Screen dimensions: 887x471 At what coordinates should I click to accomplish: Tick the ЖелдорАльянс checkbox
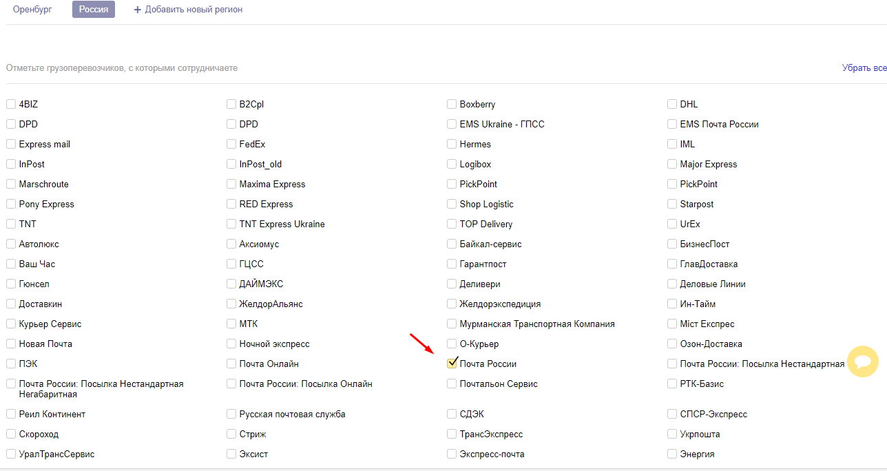coord(231,304)
